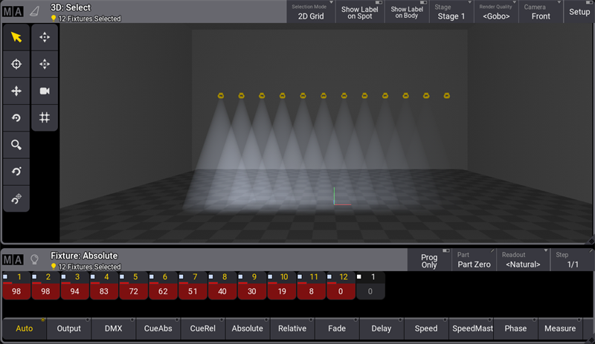Click the crosshair target tool icon
595x344 pixels.
click(16, 64)
